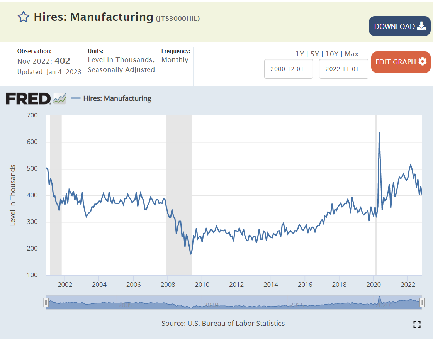Click the right handle of range slider

coord(422,302)
